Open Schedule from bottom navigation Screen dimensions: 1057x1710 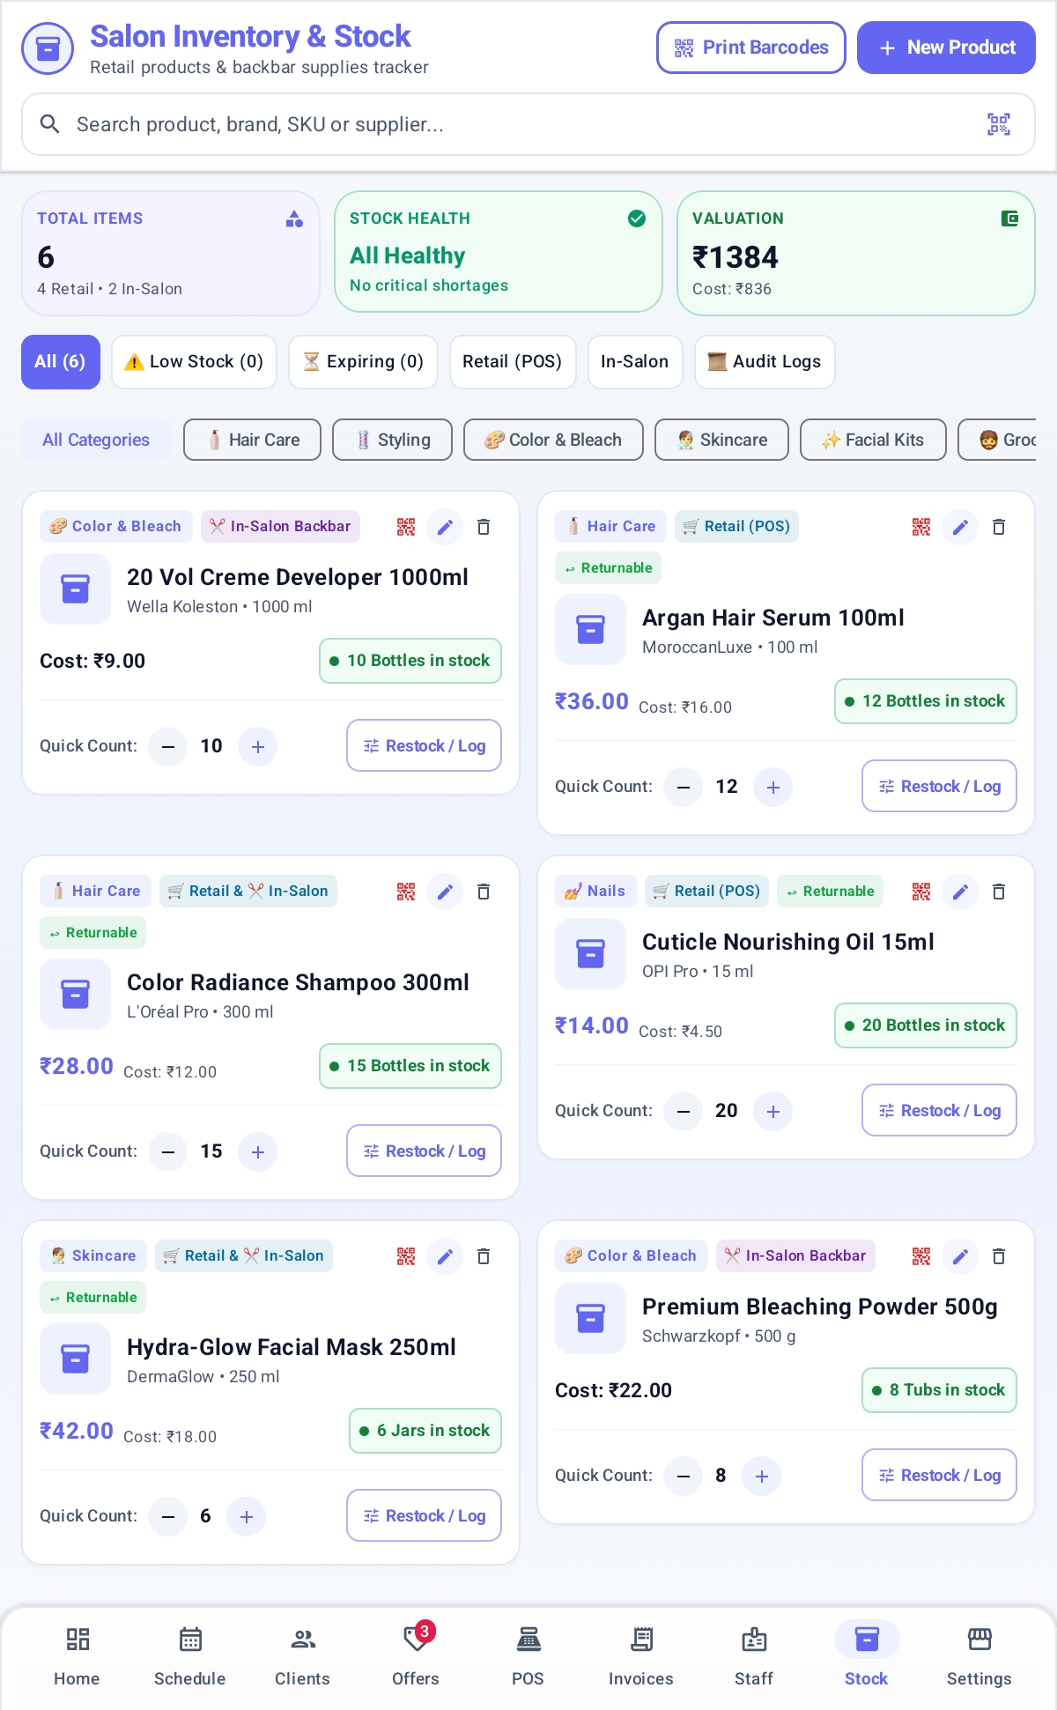190,1656
